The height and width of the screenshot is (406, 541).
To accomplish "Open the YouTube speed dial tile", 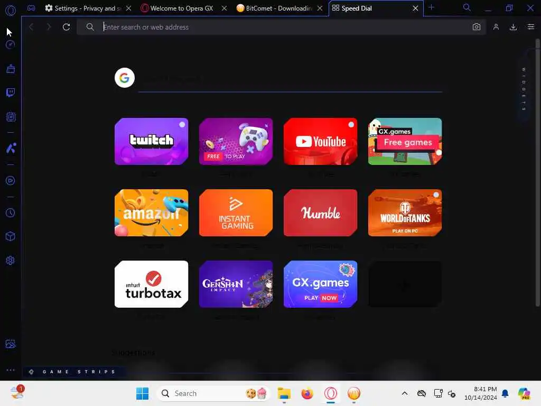I will point(321,141).
